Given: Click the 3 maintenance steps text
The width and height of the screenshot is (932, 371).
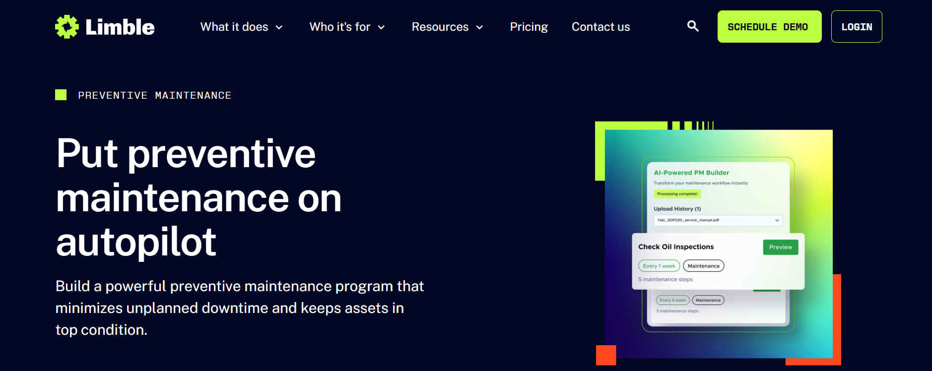Looking at the screenshot, I should coord(677,311).
